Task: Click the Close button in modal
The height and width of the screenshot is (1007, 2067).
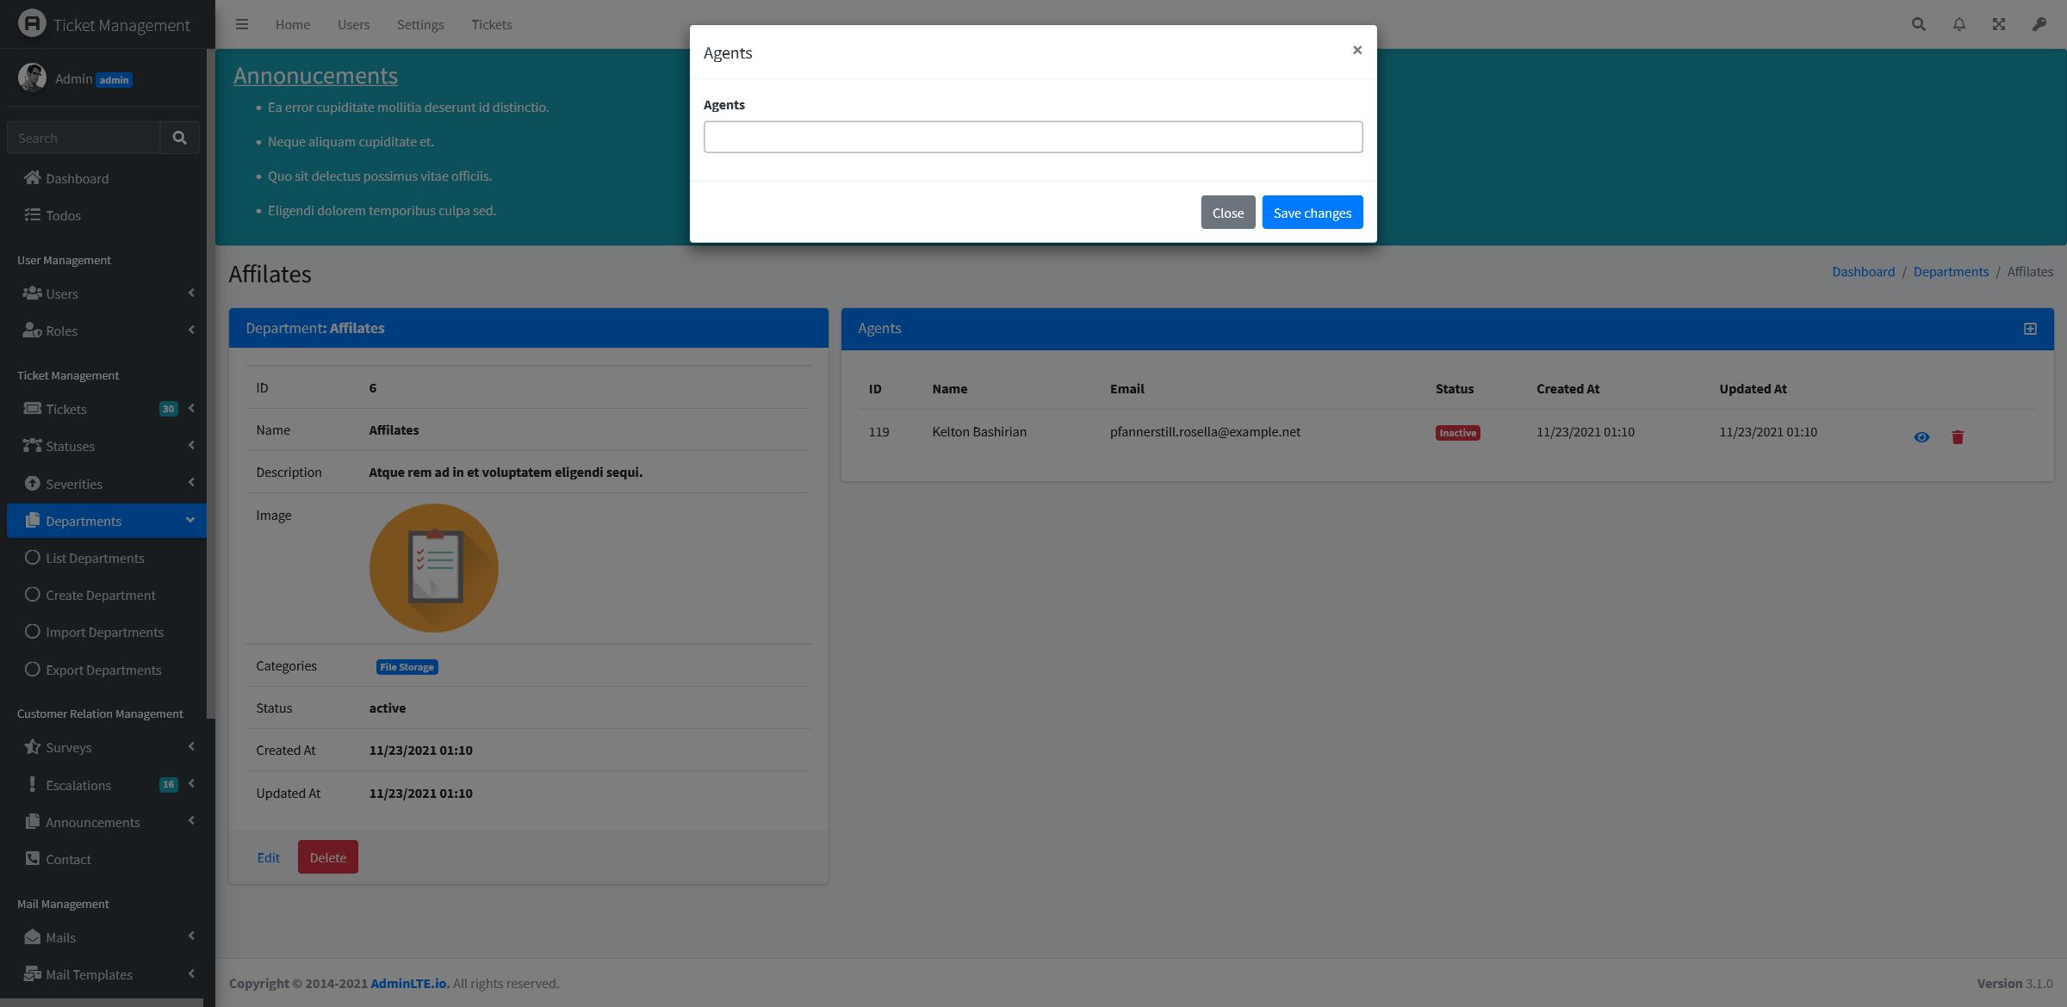Action: tap(1227, 213)
